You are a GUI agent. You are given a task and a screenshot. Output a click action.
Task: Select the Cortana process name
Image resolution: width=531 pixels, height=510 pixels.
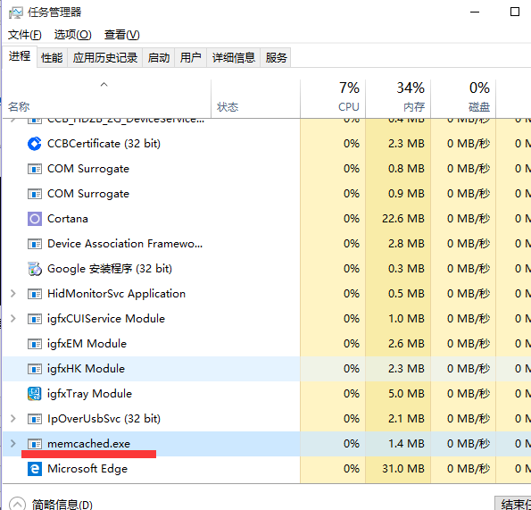[68, 219]
